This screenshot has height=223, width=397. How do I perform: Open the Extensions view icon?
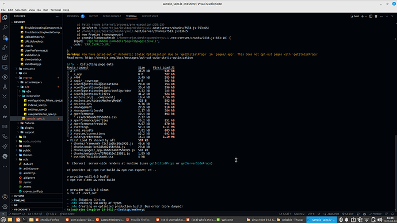5,57
